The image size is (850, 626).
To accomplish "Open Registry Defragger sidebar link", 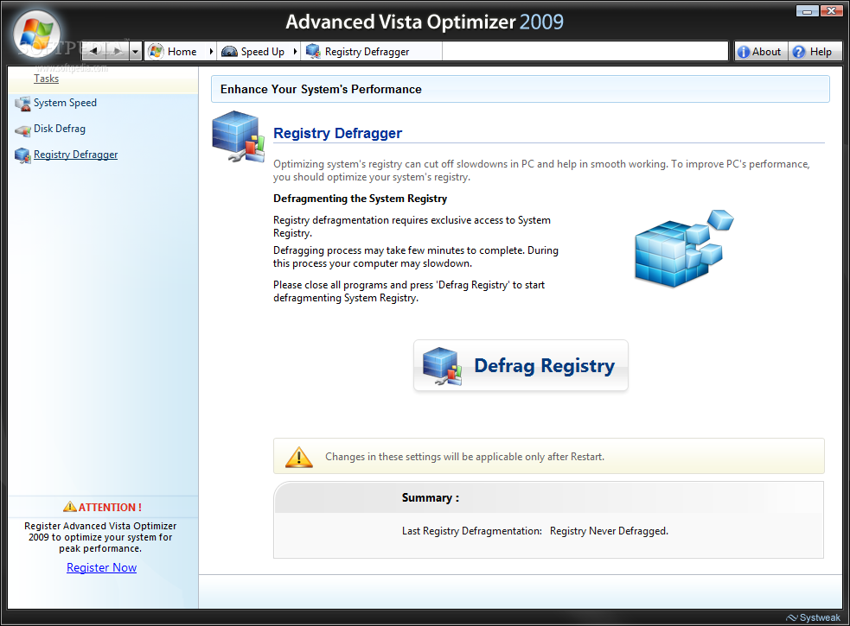I will (x=75, y=155).
